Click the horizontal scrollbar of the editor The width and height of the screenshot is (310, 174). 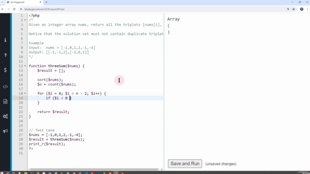click(x=94, y=169)
